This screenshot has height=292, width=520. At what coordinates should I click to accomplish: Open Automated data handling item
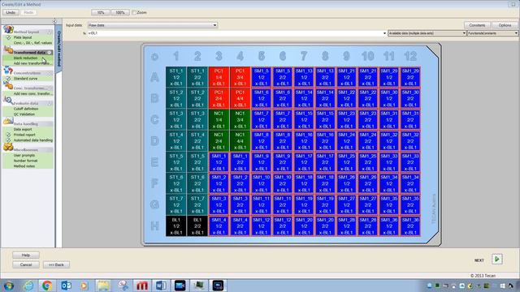[x=33, y=140]
